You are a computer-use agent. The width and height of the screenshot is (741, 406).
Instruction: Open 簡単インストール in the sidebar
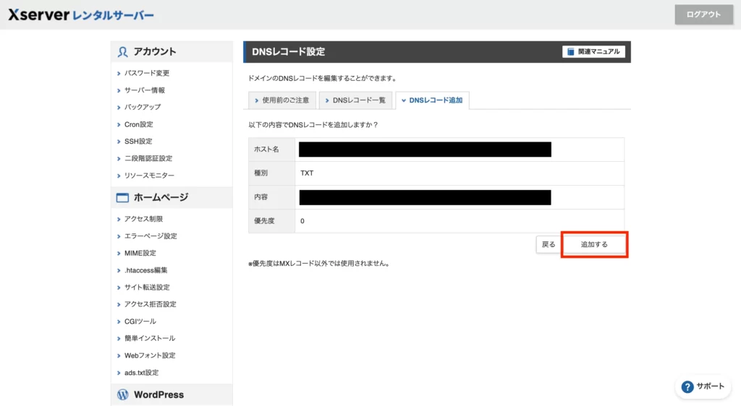[x=149, y=338]
